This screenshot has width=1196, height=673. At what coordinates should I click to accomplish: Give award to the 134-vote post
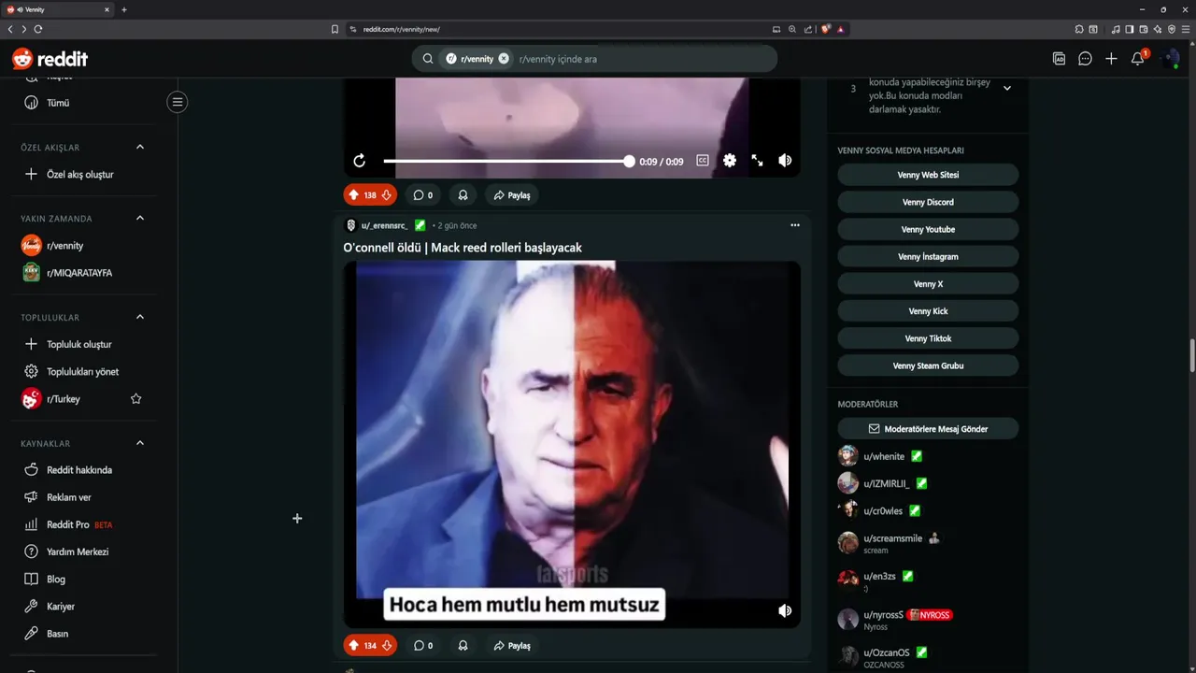click(x=463, y=645)
